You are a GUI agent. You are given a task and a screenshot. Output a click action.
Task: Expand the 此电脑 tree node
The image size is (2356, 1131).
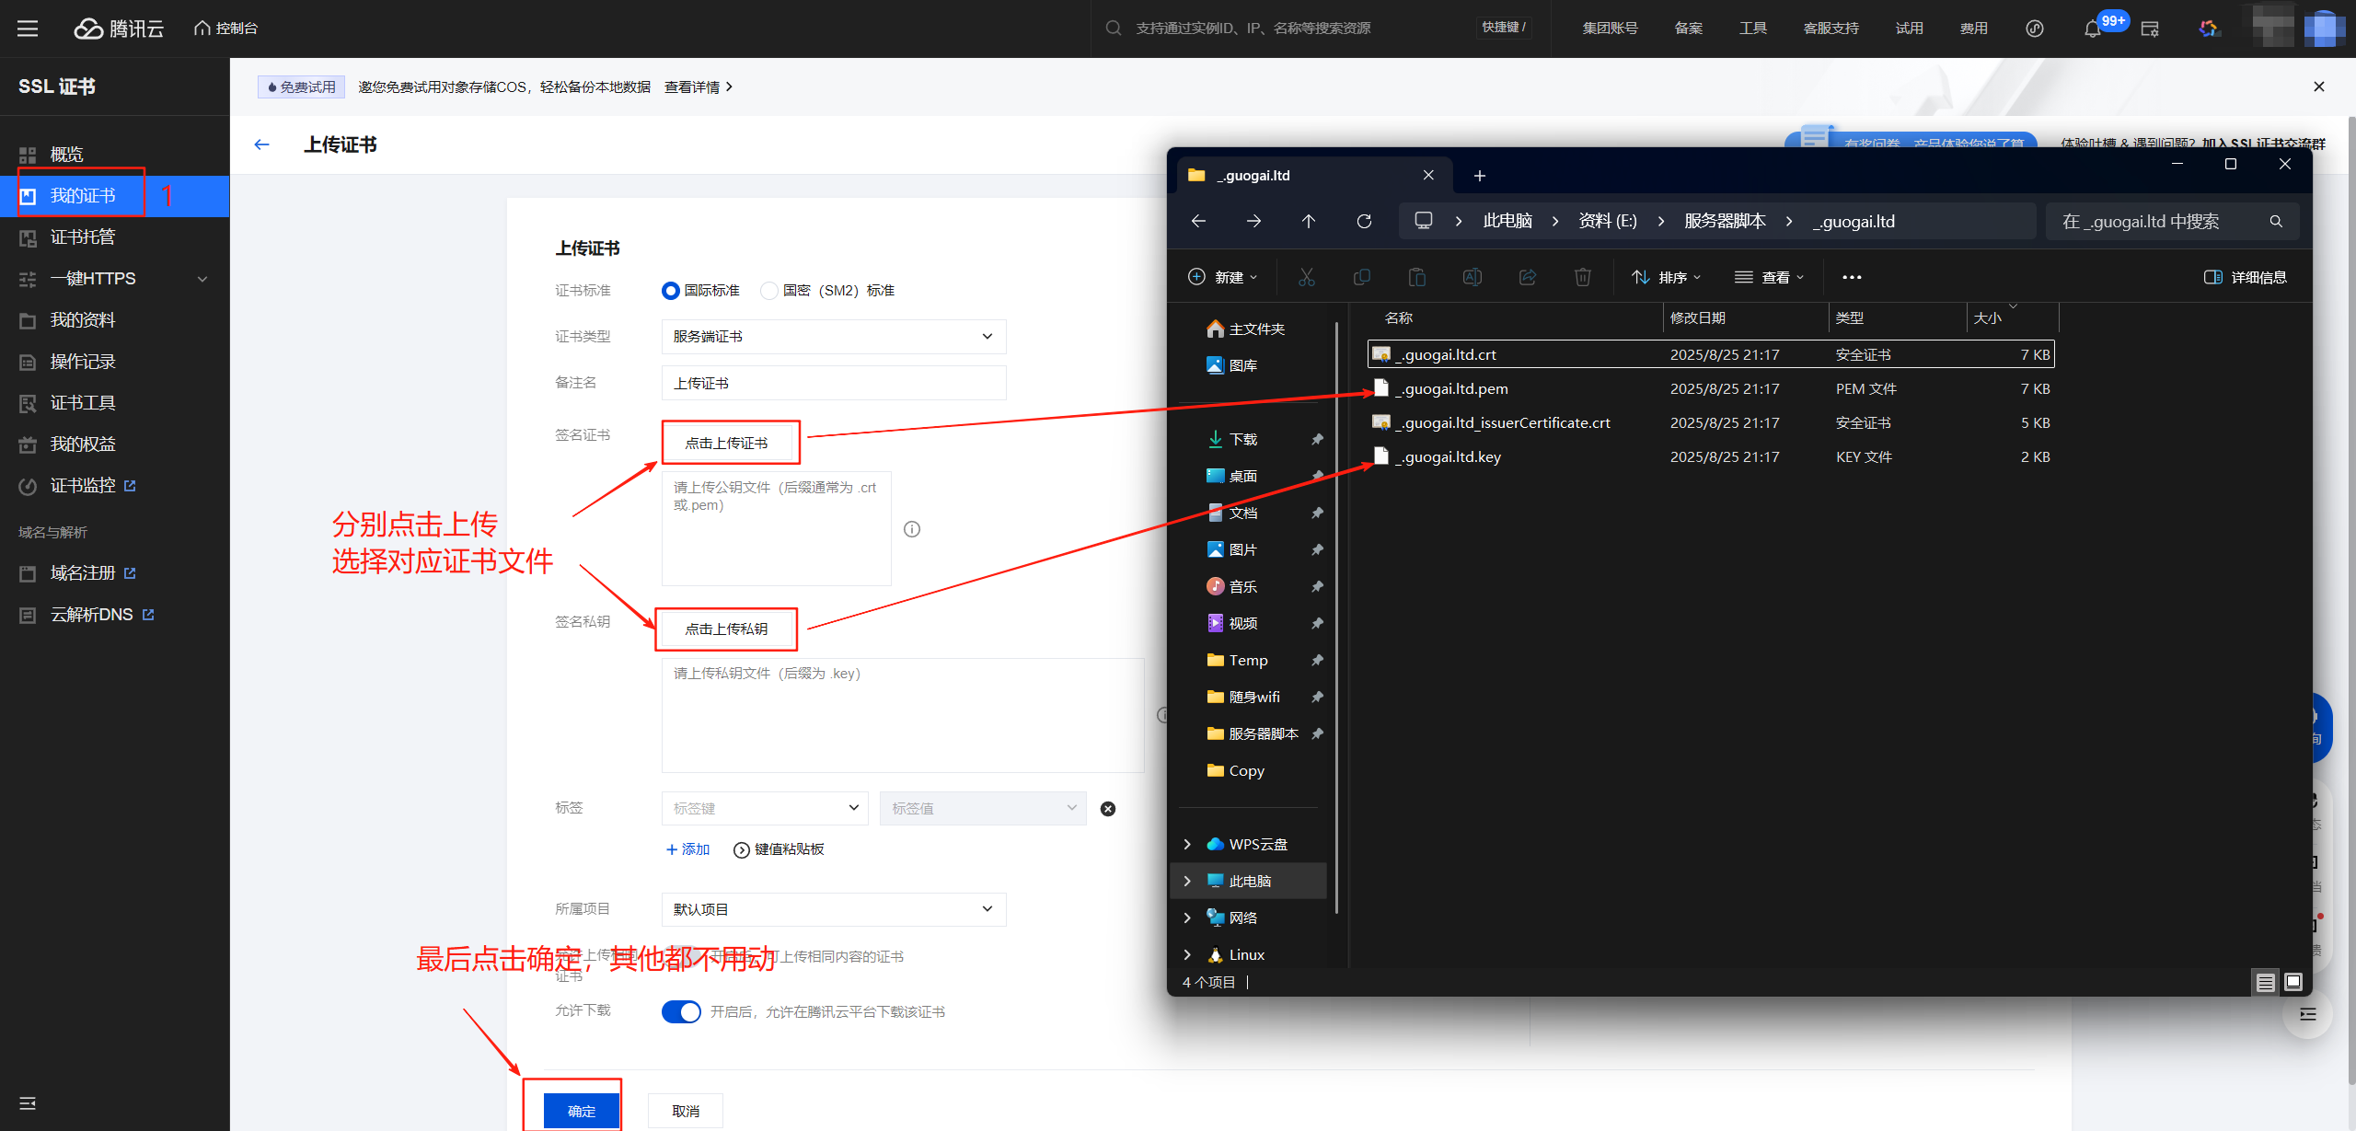coord(1187,881)
